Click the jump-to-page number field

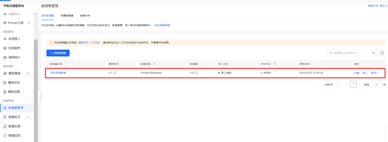[x=377, y=85]
